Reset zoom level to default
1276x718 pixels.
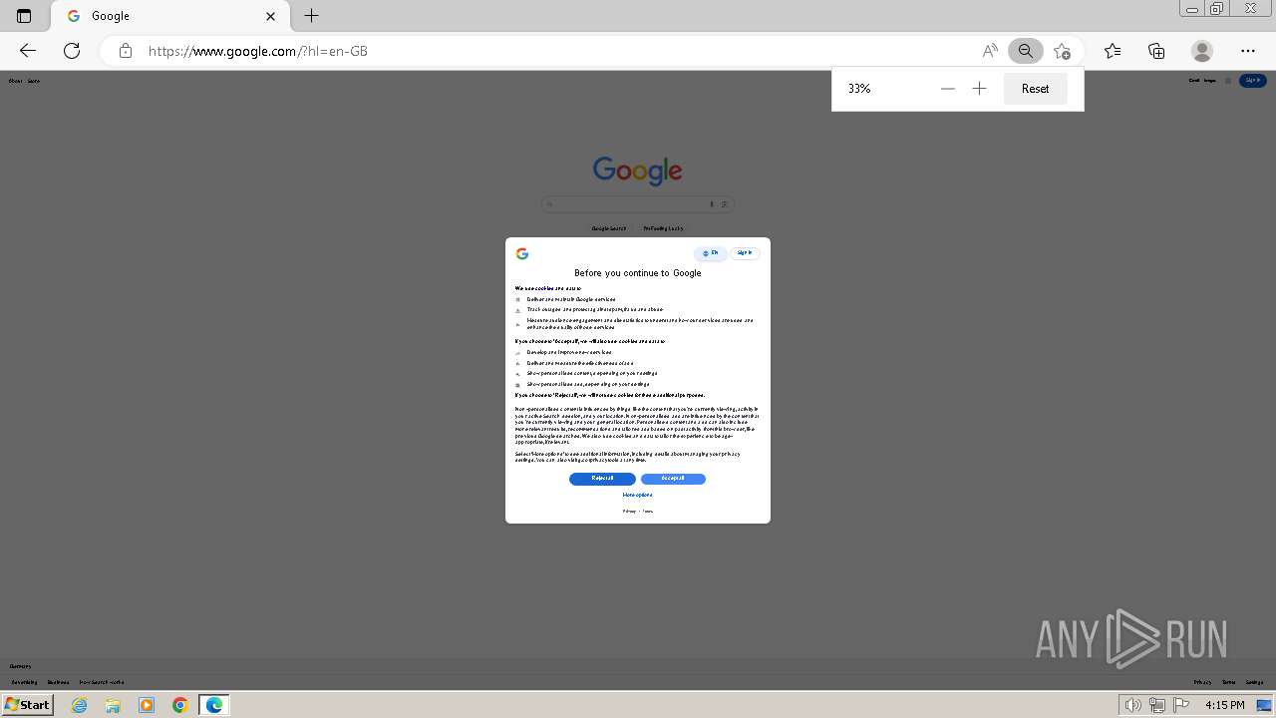click(1035, 89)
